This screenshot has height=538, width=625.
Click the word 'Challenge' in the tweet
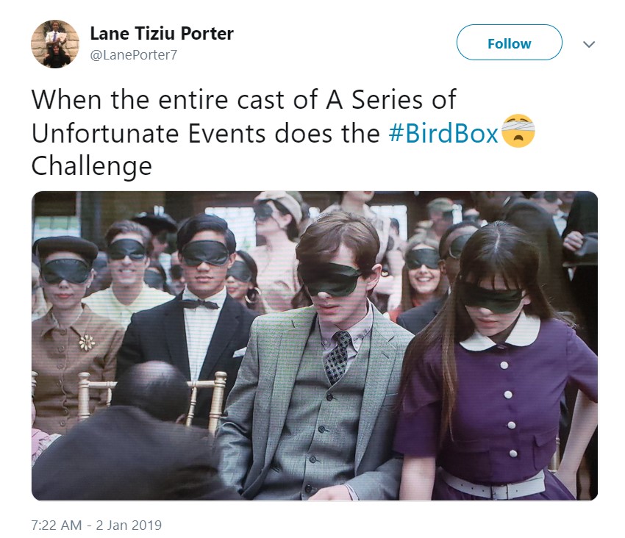(x=92, y=166)
